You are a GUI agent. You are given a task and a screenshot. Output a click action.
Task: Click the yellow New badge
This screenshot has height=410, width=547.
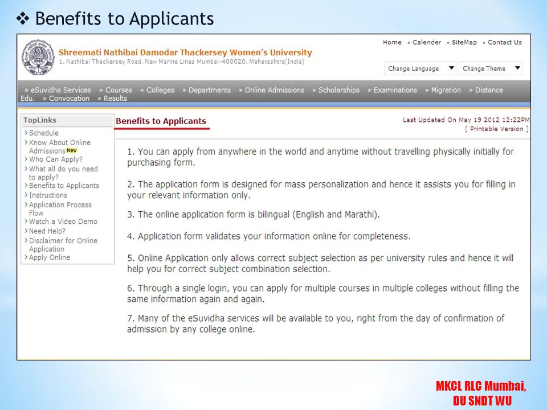point(72,150)
